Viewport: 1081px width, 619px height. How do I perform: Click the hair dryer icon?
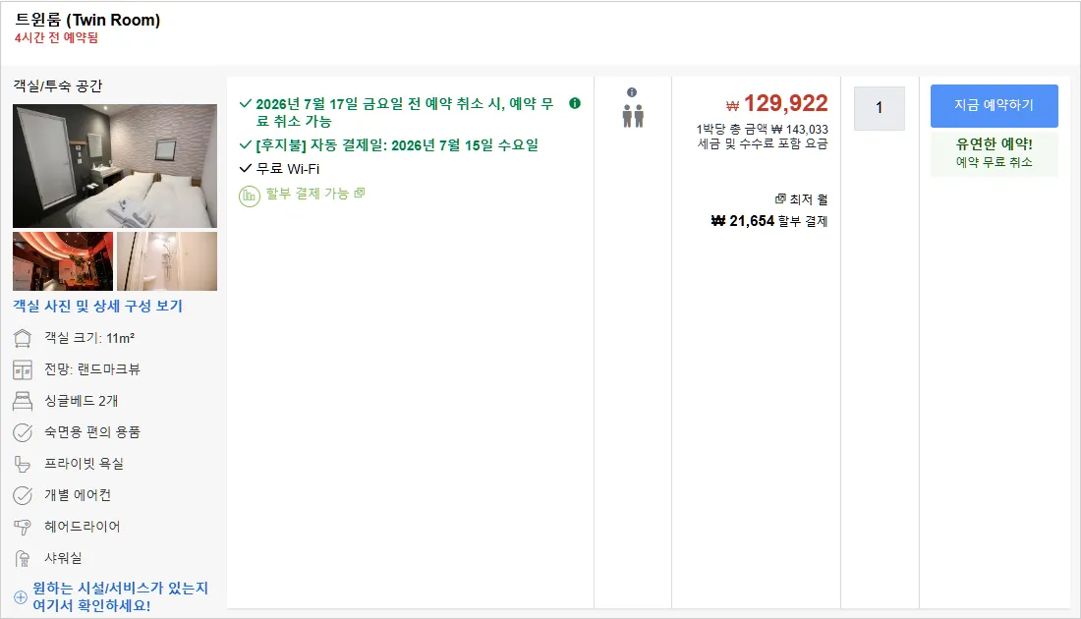(x=23, y=528)
